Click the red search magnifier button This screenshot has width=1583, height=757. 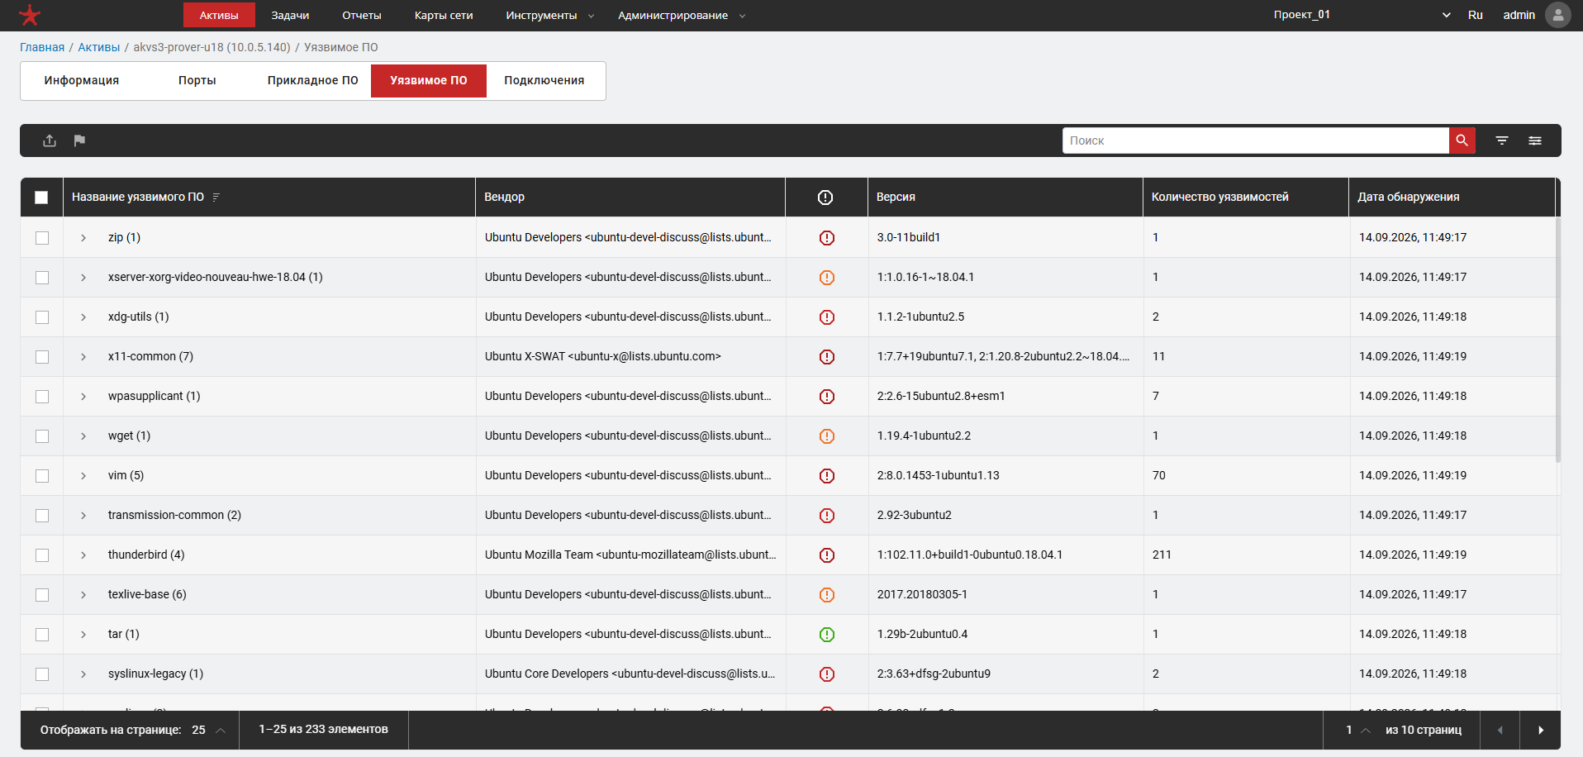pos(1462,140)
